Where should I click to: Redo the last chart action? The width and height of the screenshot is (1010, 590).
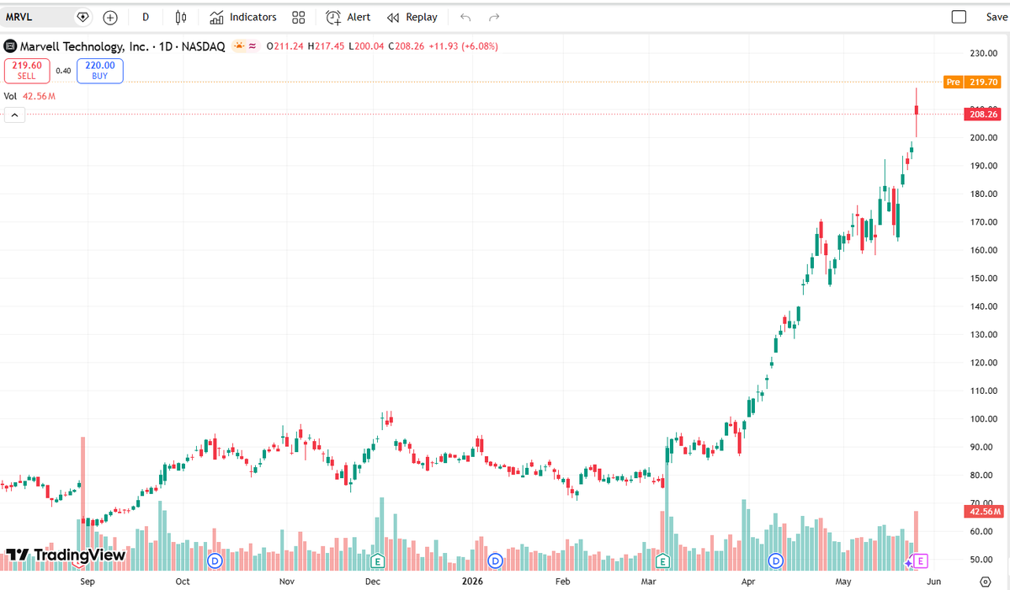click(494, 17)
